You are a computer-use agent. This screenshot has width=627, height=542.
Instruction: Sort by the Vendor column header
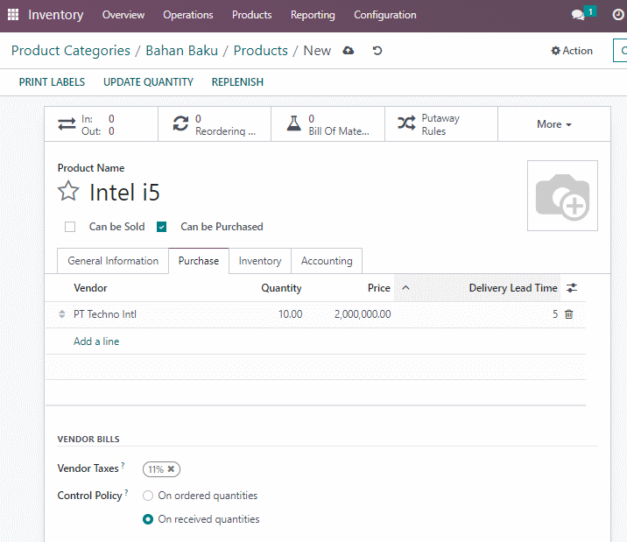(90, 288)
